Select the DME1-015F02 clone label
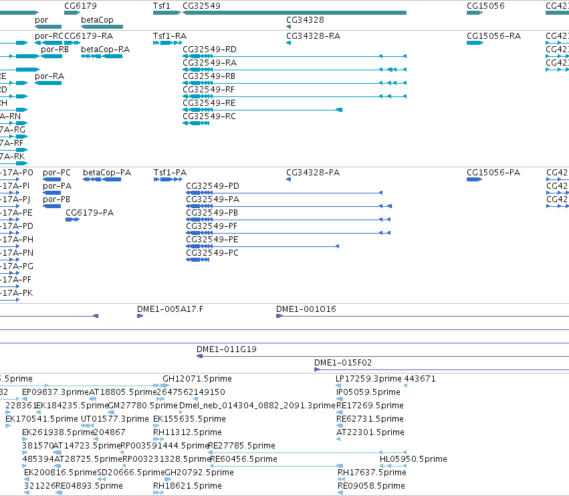 click(x=343, y=363)
